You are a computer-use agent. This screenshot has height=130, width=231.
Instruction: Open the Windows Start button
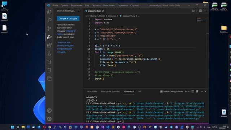(x=12, y=127)
